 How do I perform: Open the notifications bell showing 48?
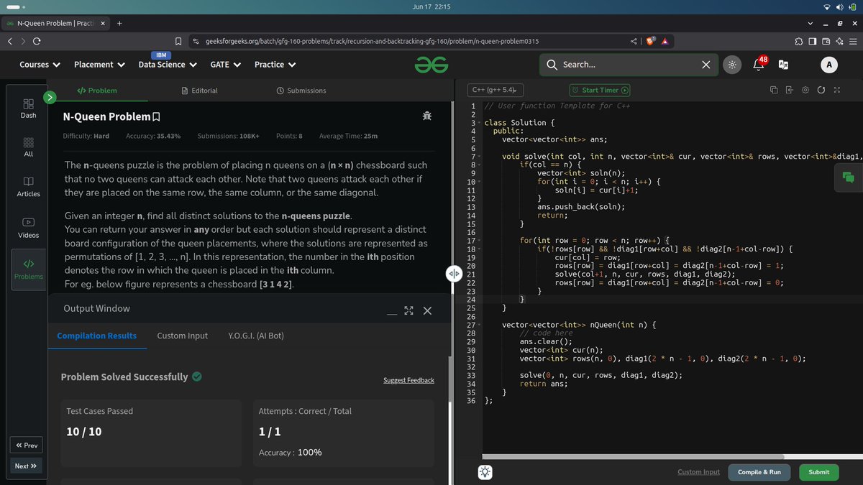(759, 65)
